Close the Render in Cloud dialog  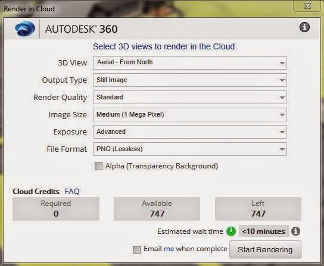307,6
